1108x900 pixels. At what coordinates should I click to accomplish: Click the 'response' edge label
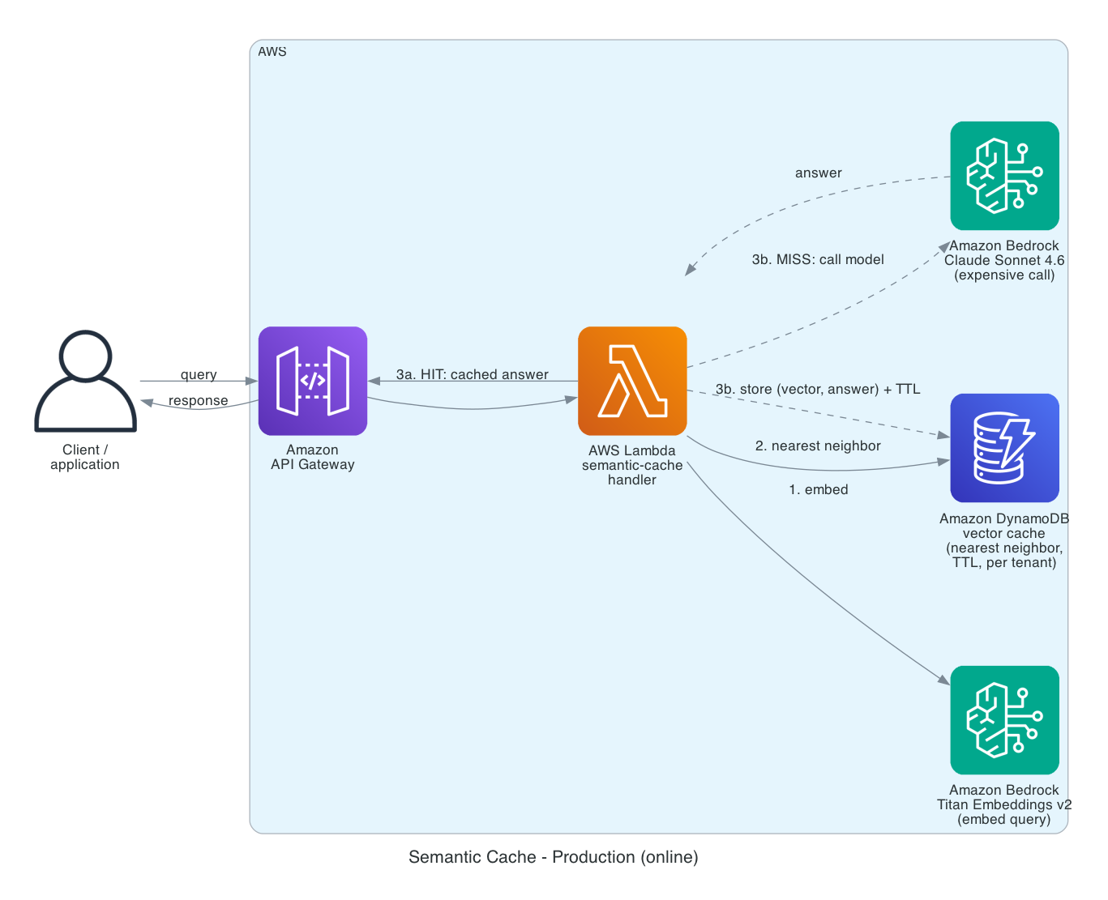pos(199,401)
